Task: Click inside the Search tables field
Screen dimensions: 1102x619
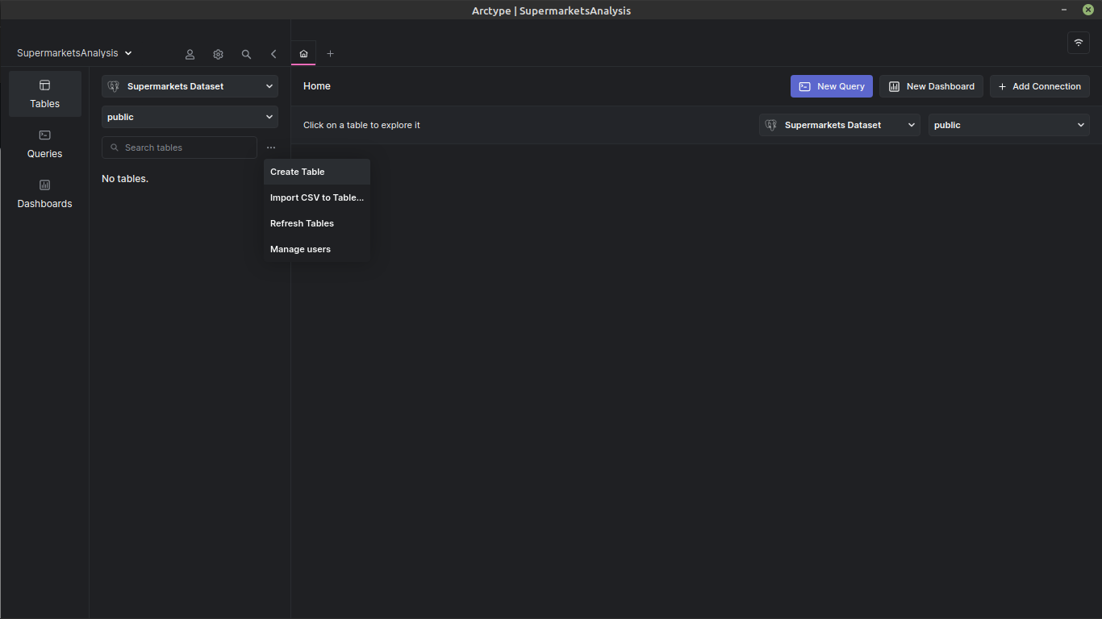Action: (x=177, y=147)
